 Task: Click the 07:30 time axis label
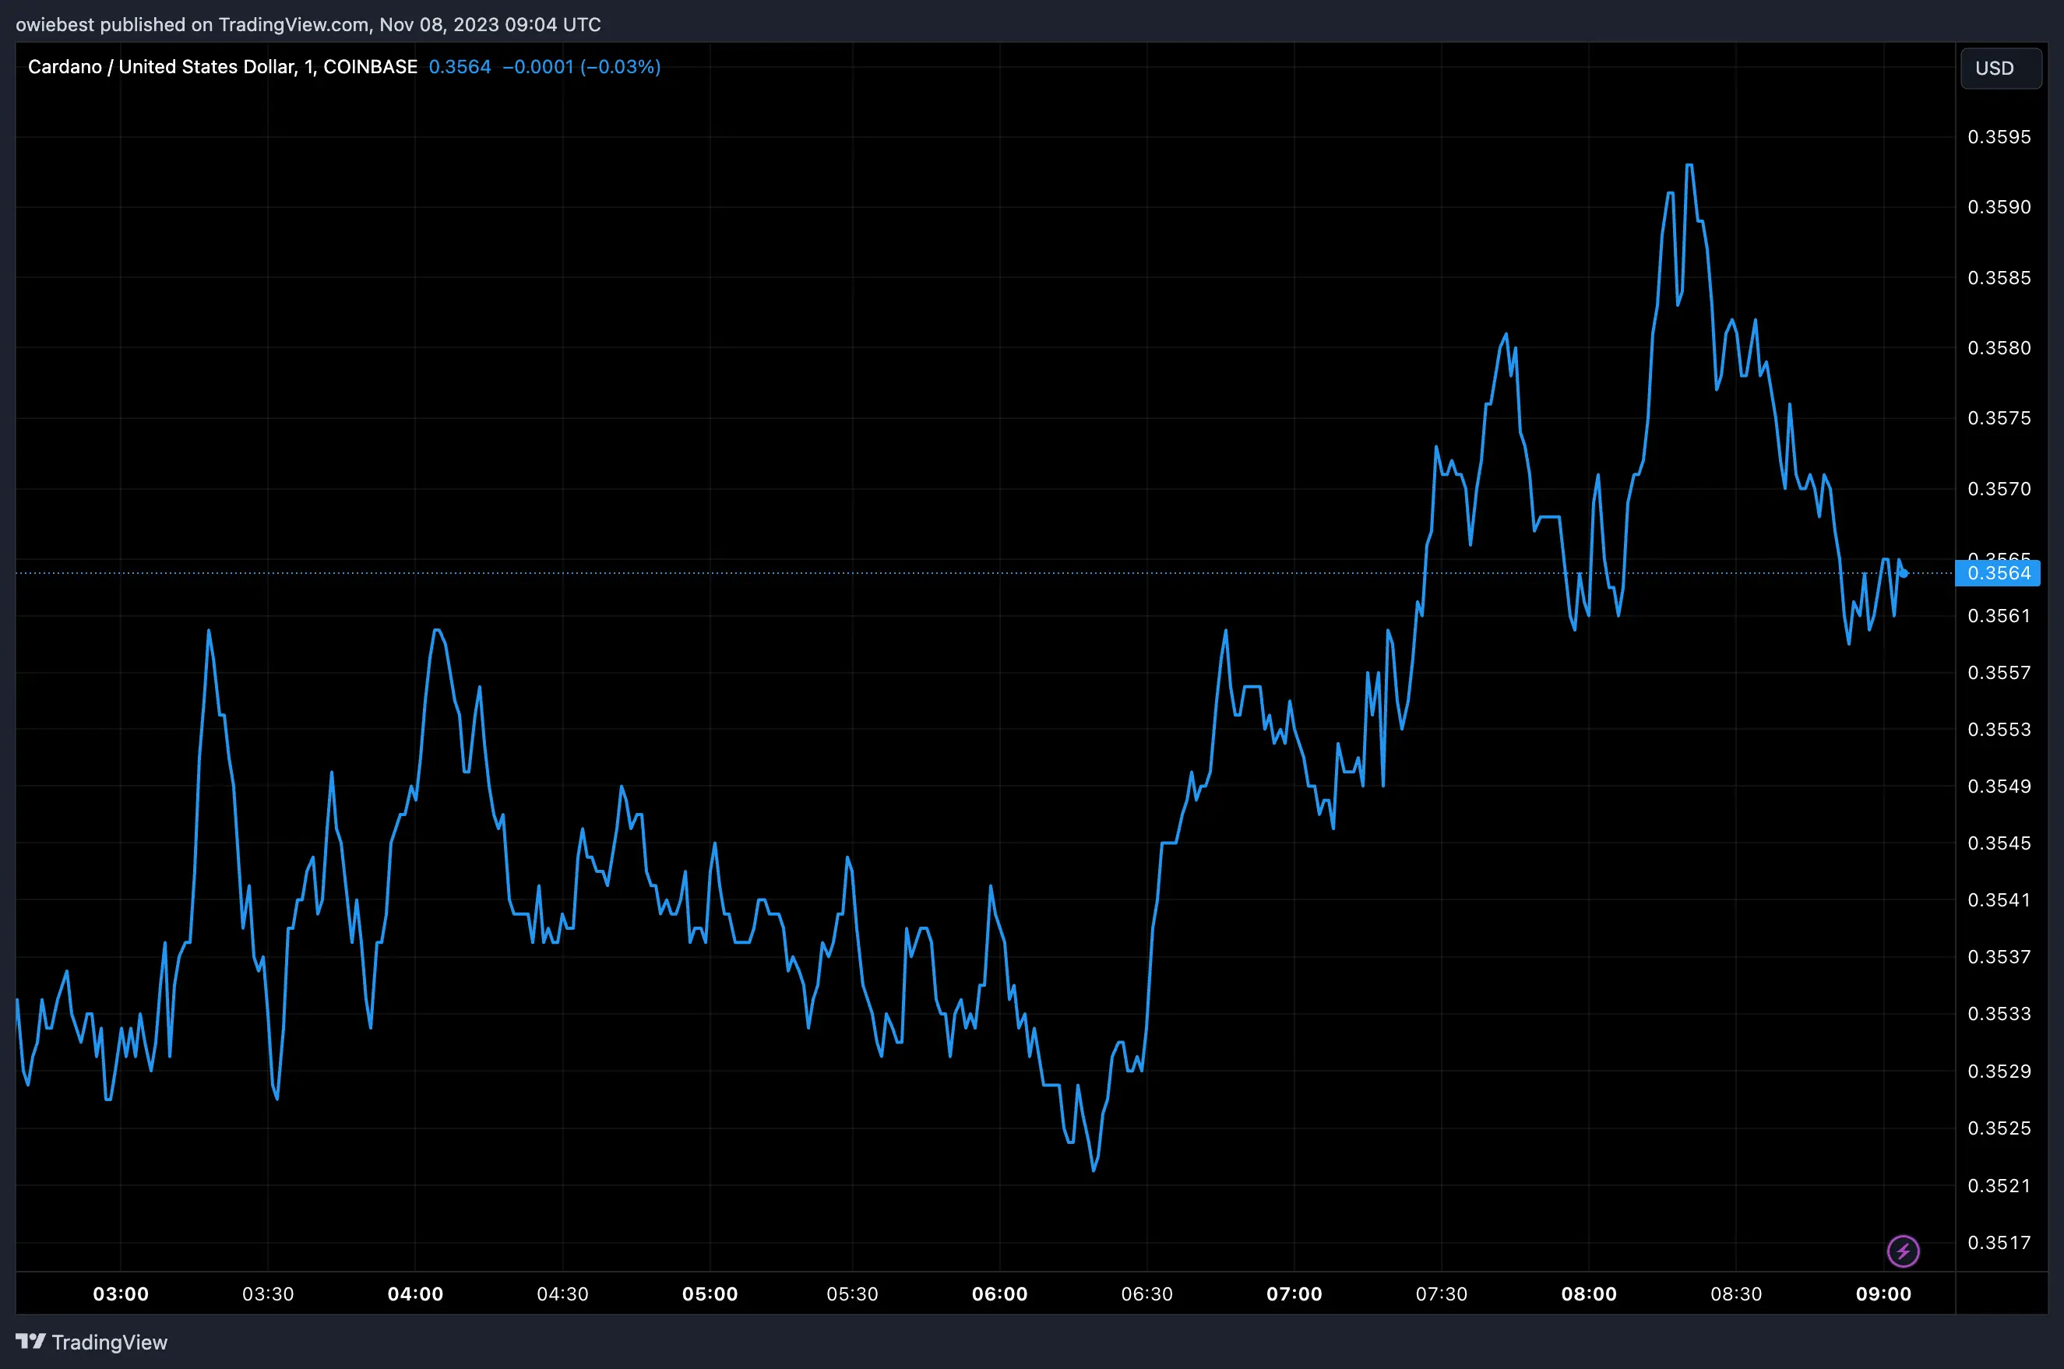click(x=1441, y=1294)
